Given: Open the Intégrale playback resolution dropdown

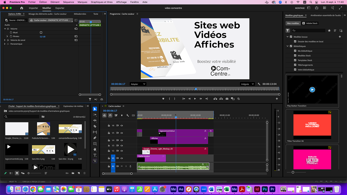Looking at the screenshot, I should 247,84.
